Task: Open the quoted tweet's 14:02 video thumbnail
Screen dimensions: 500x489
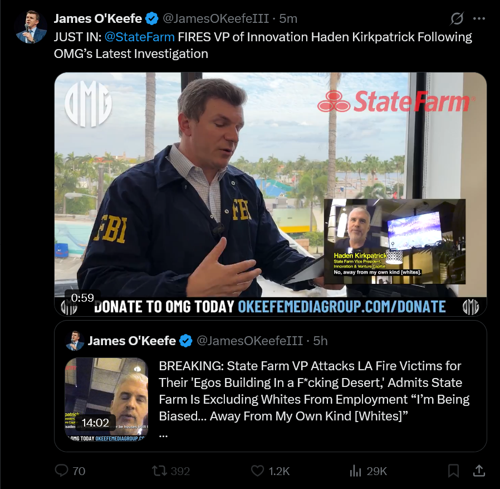Action: (106, 400)
